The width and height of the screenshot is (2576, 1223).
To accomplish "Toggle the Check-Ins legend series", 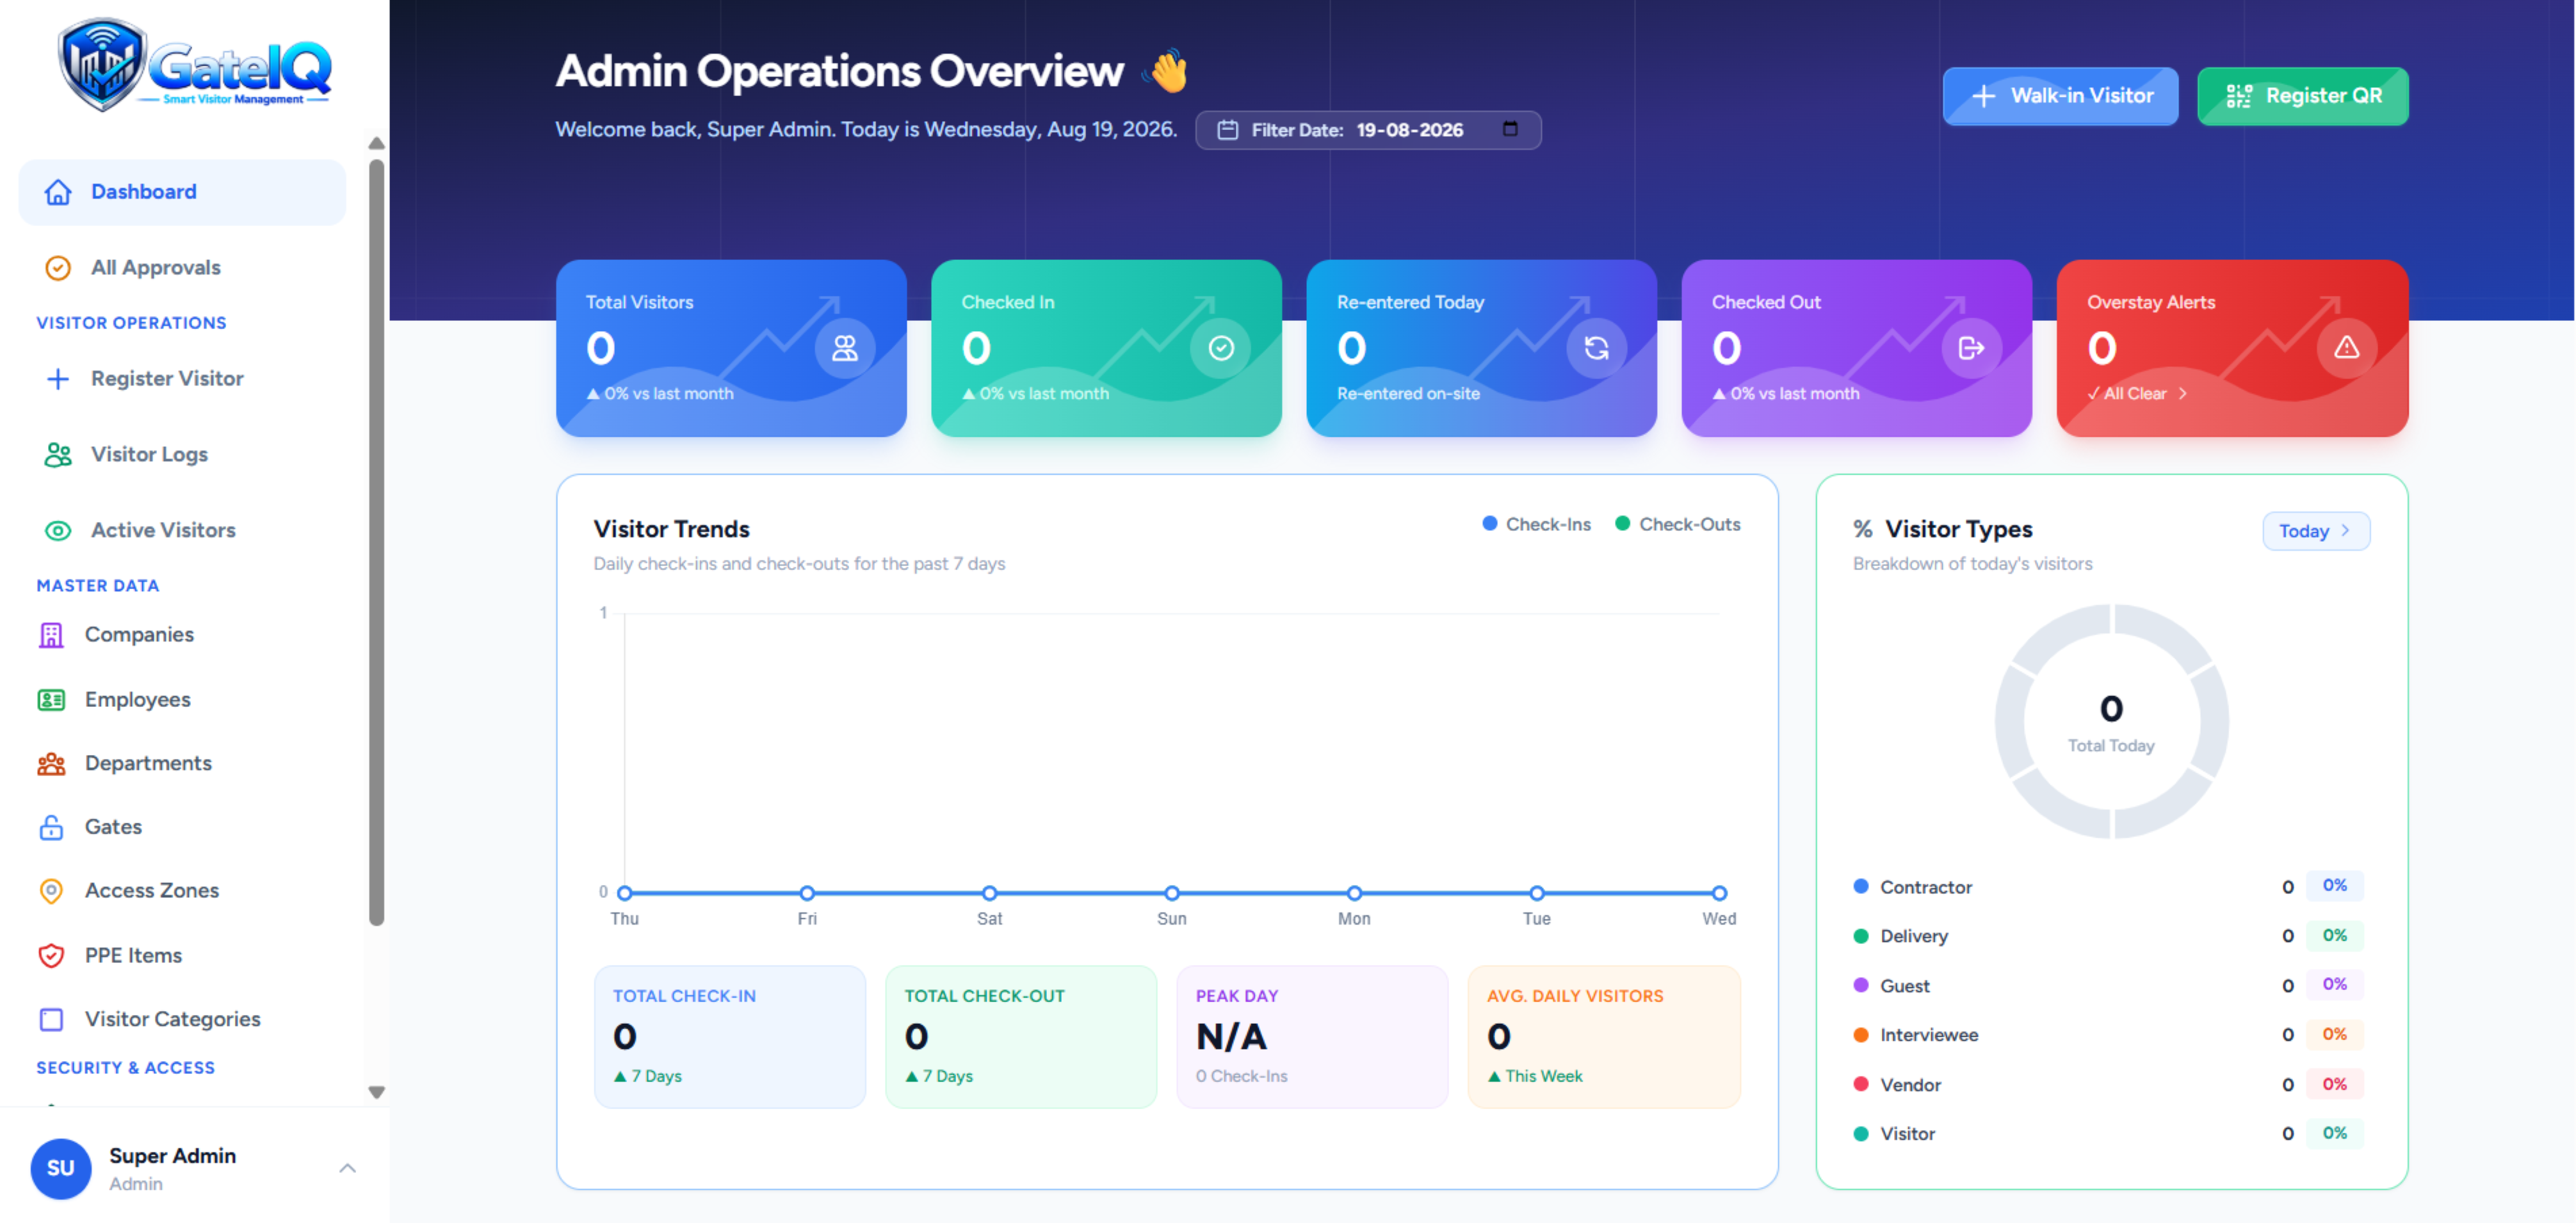I will coord(1536,525).
